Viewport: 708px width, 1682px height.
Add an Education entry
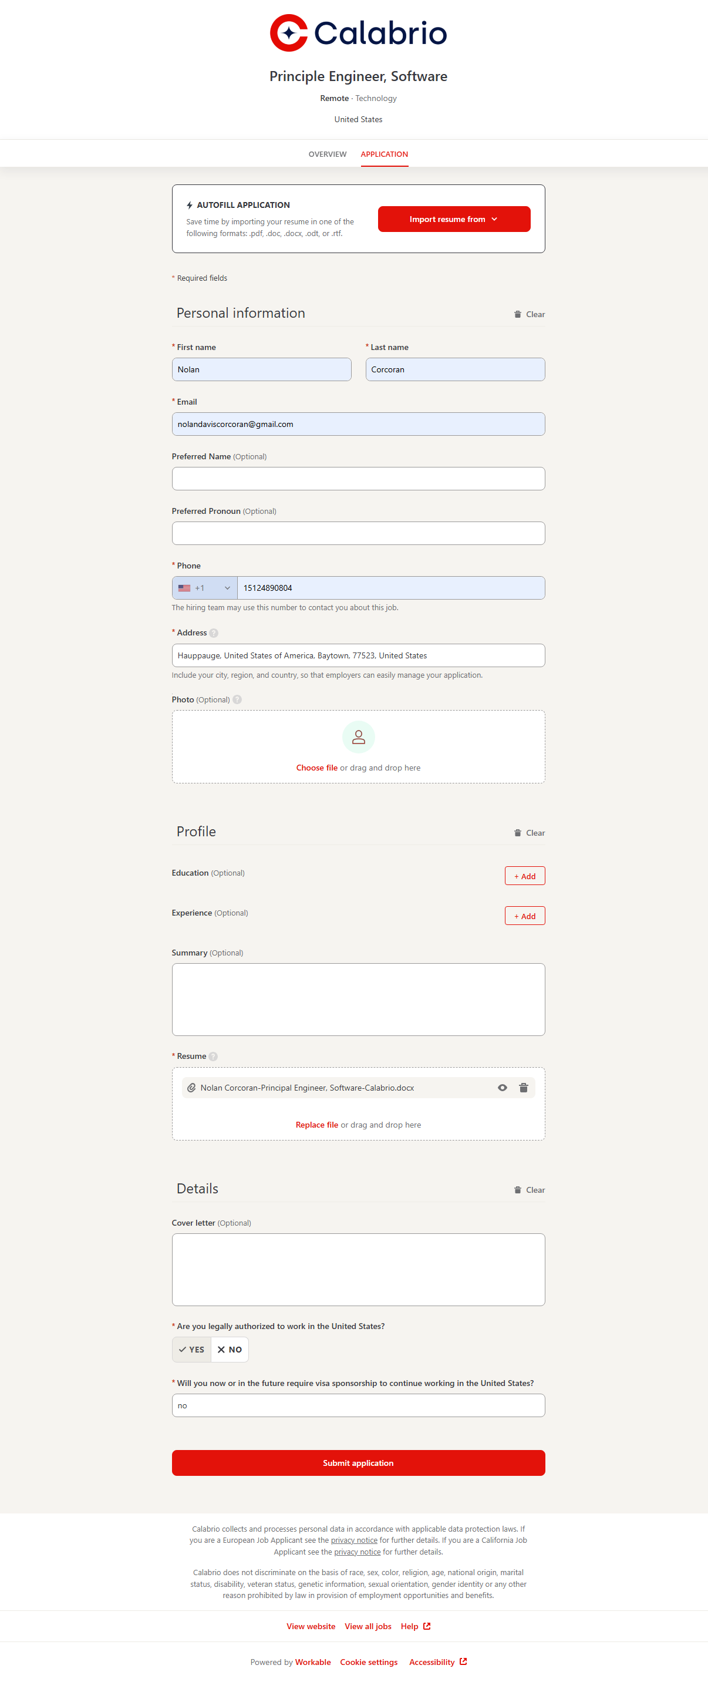point(525,876)
